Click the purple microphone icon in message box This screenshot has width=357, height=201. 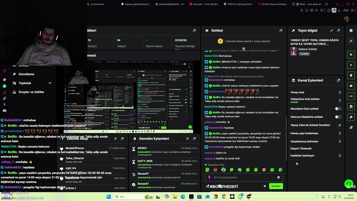209,177
